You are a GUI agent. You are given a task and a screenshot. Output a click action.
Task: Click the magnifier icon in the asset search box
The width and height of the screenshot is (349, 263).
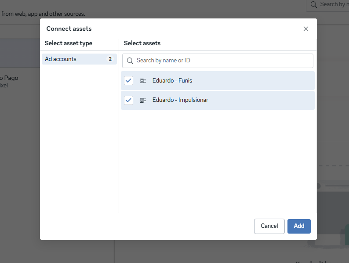coord(130,61)
